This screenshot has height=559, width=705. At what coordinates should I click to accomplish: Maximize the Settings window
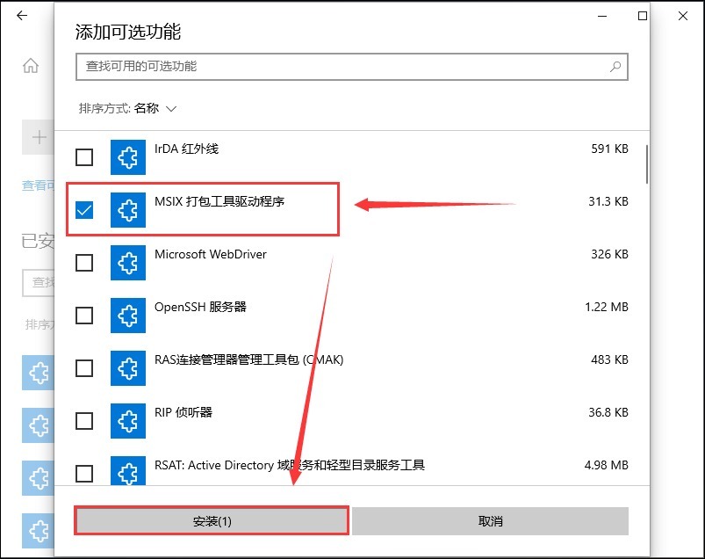coord(643,16)
